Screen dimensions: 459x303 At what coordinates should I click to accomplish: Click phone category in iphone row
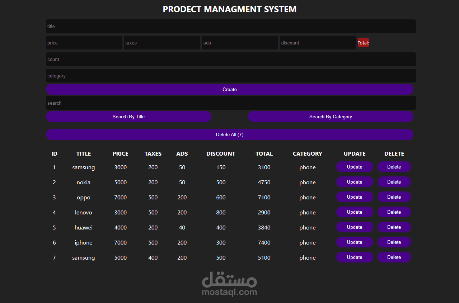point(308,242)
